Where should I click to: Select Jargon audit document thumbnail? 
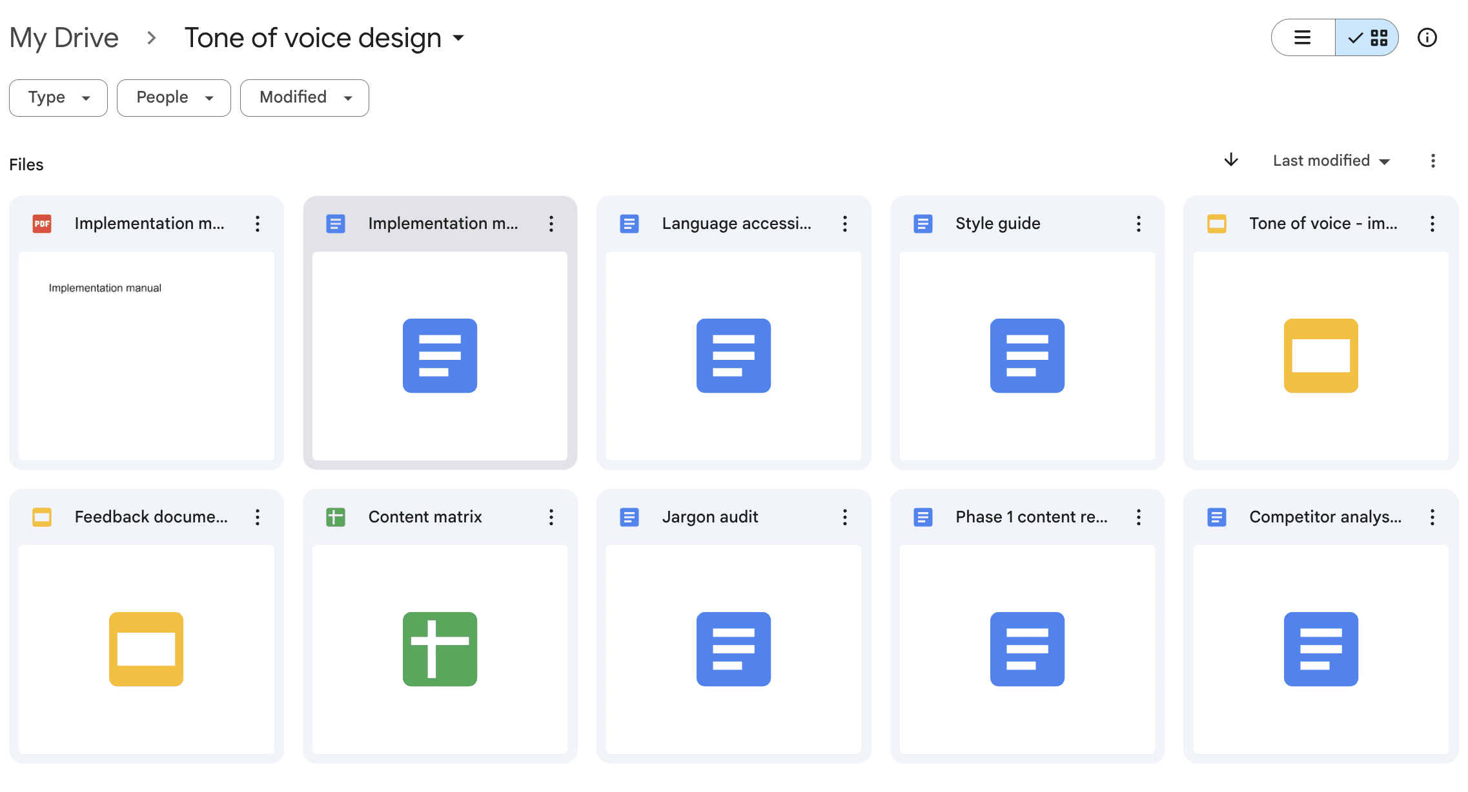[x=734, y=649]
